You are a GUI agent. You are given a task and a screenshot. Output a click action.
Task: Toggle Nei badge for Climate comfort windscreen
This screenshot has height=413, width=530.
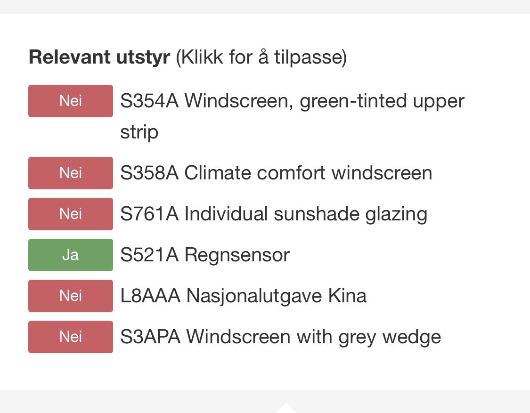[x=71, y=173]
